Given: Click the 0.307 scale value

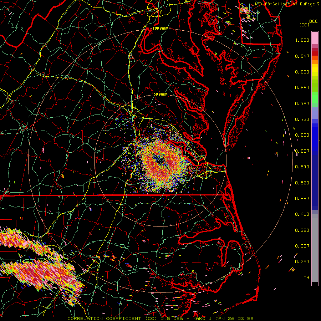Looking at the screenshot, I should [302, 246].
